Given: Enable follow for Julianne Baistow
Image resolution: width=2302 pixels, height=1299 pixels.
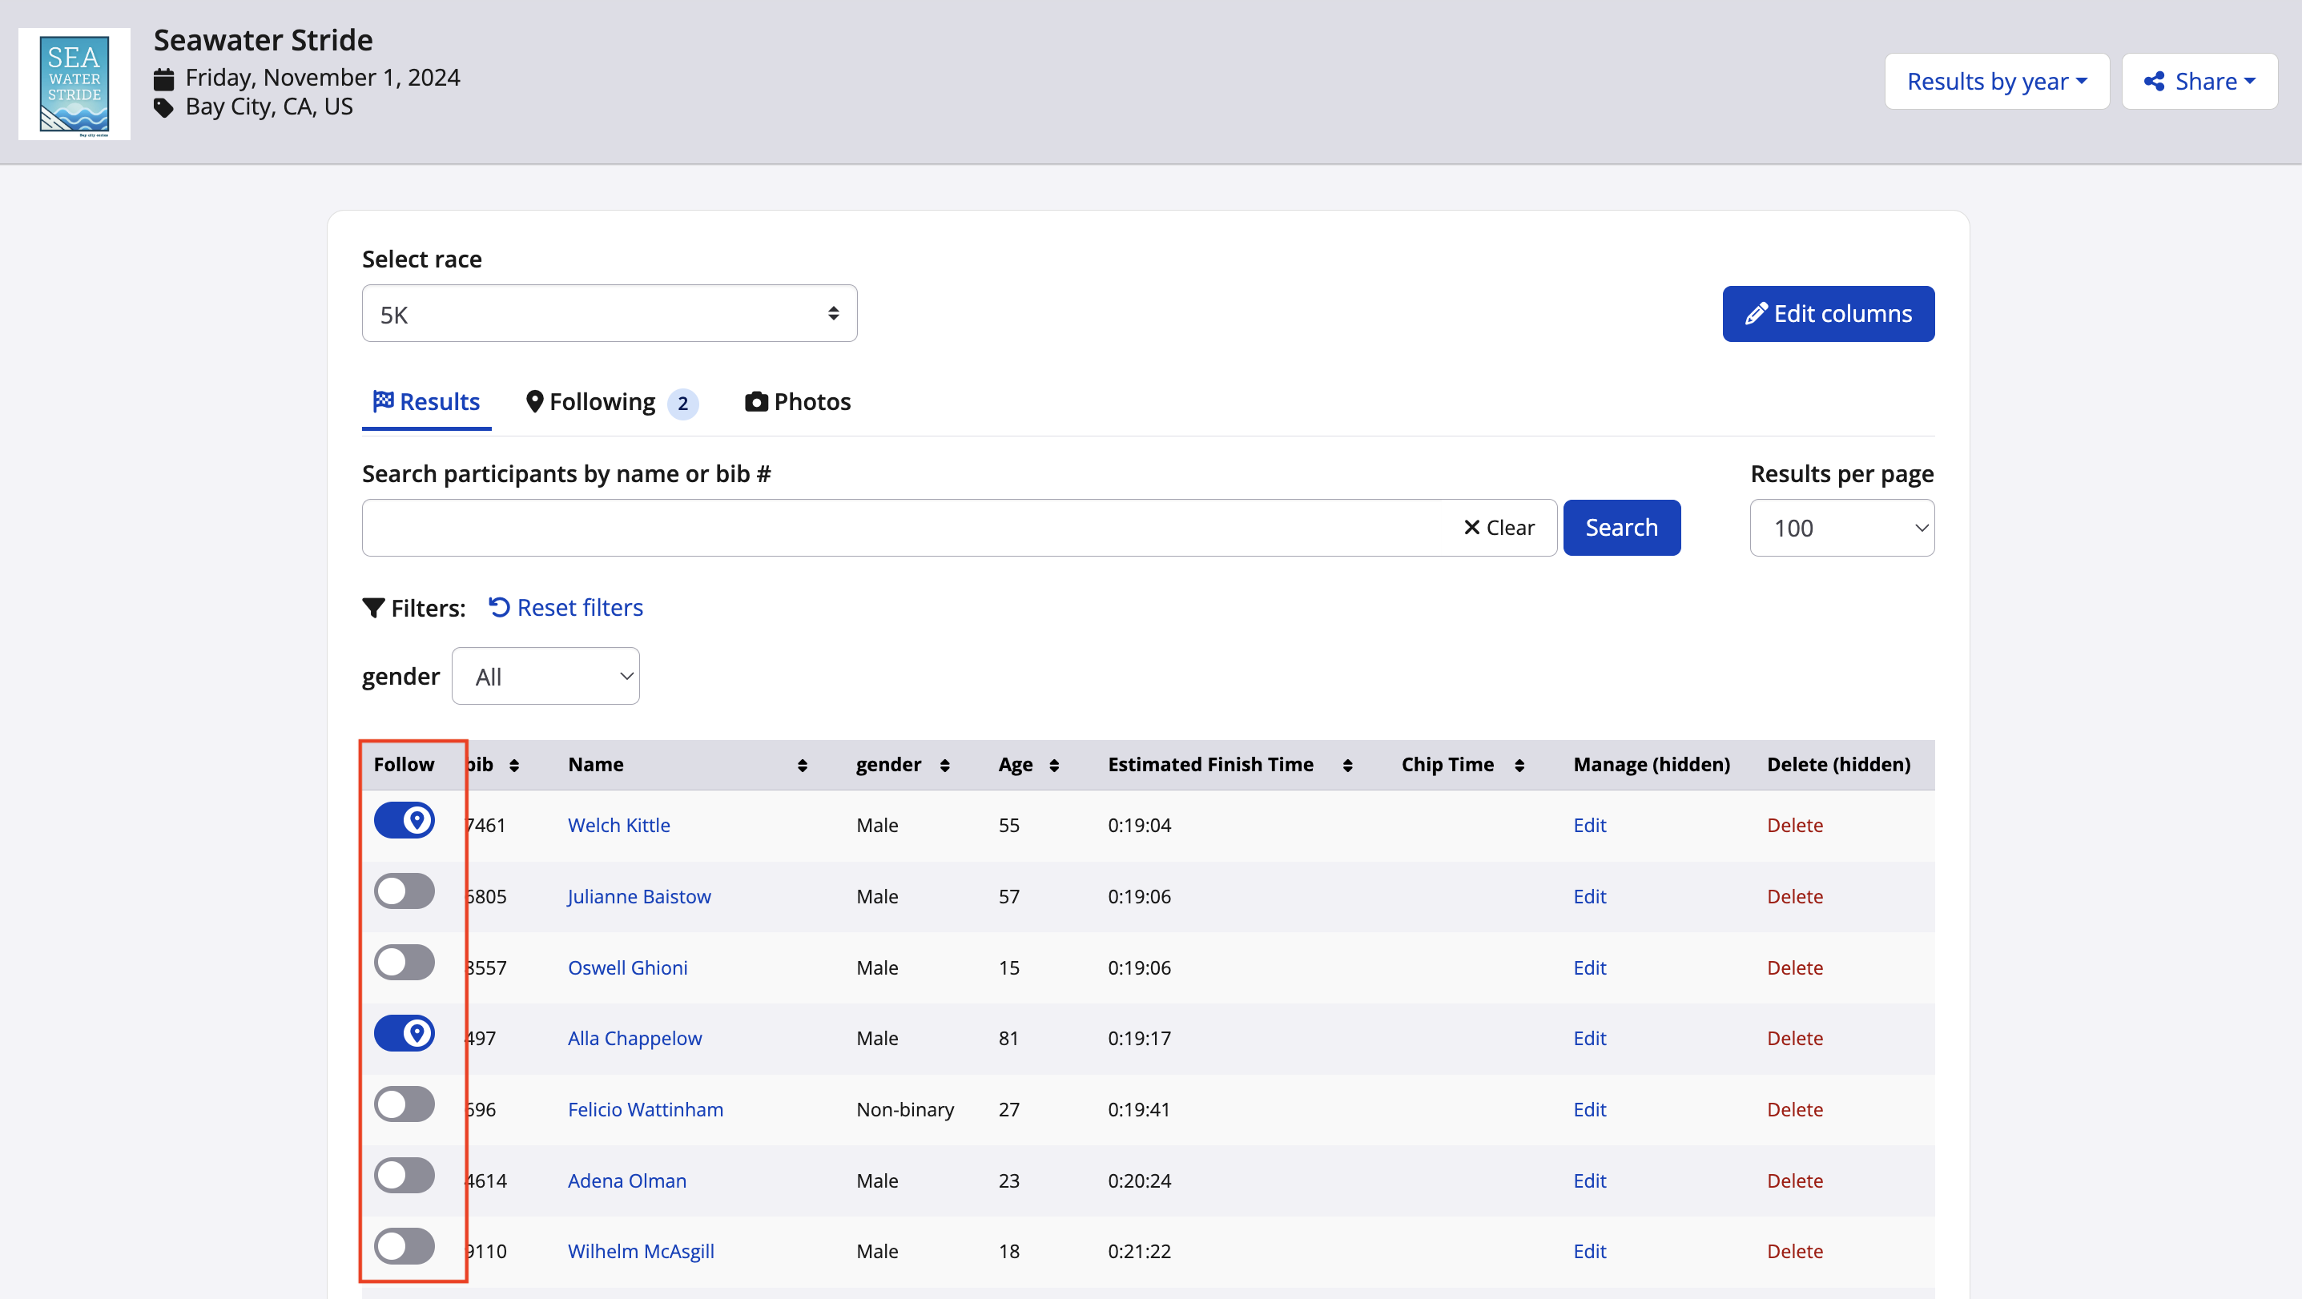Looking at the screenshot, I should 404,891.
